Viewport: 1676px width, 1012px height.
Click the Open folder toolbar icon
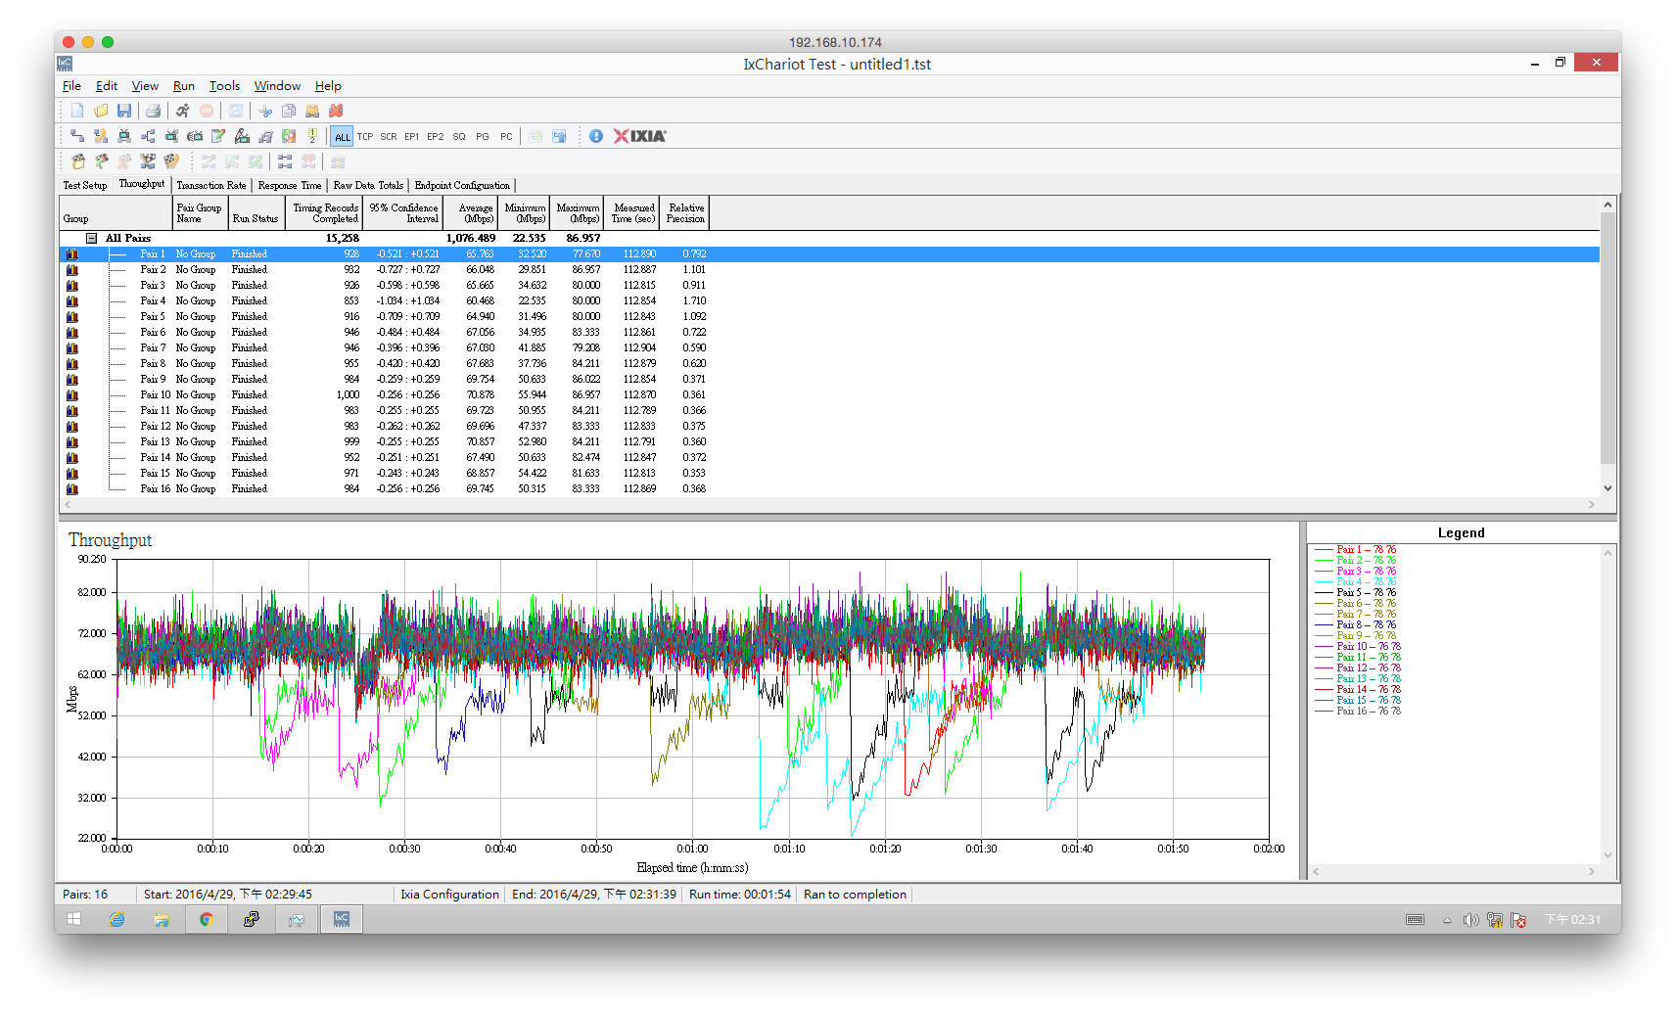pyautogui.click(x=101, y=111)
